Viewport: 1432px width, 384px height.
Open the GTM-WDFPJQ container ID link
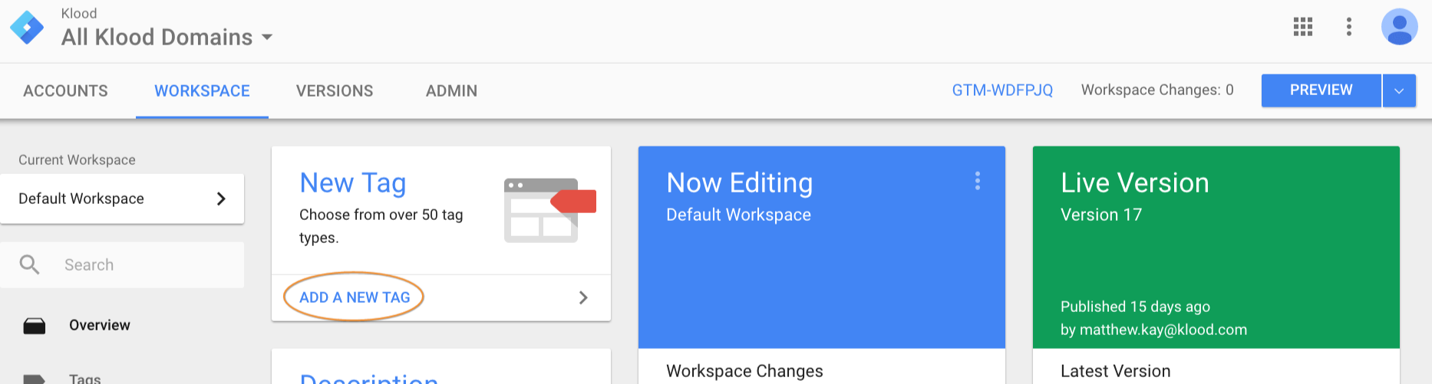pos(1002,90)
